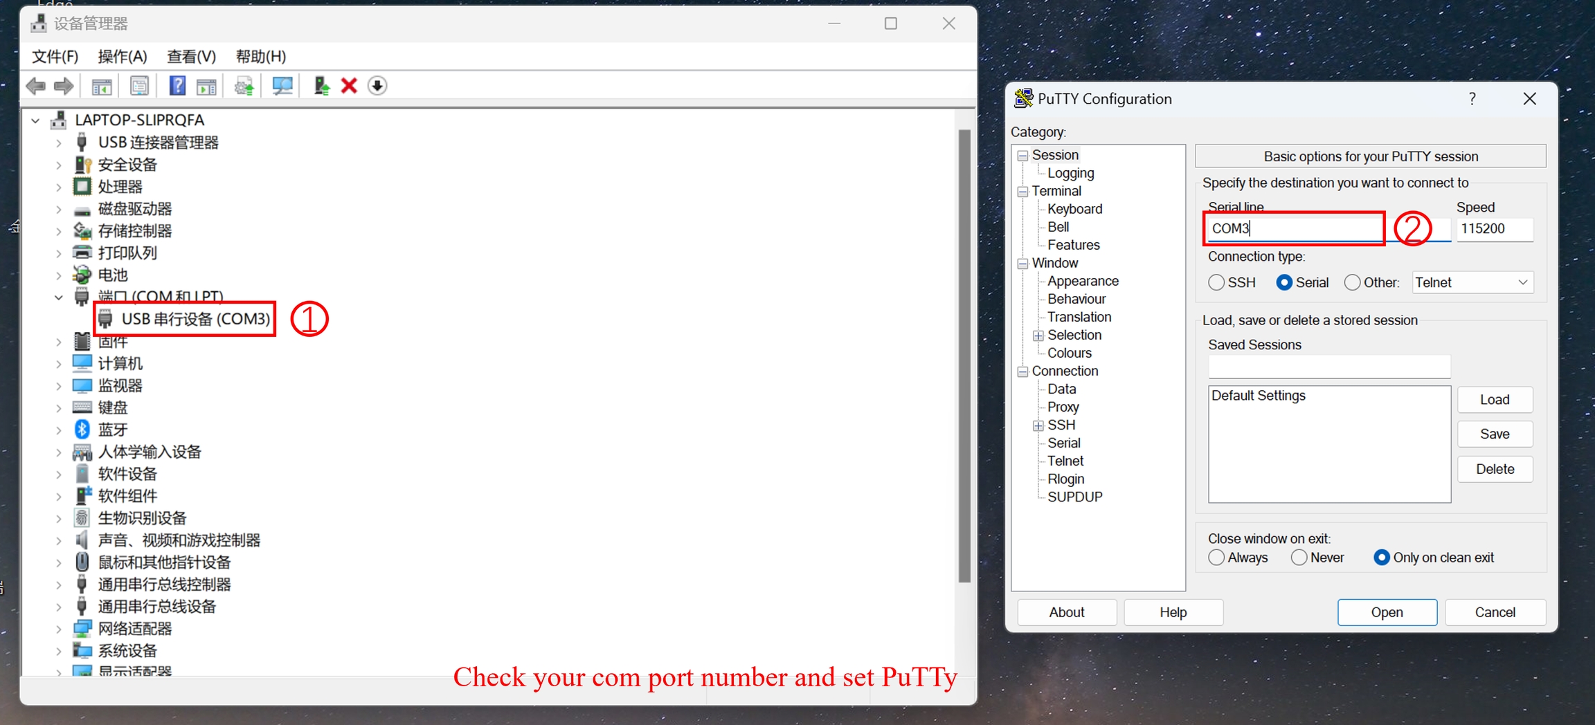The image size is (1595, 725).
Task: Click the Speed field showing 115200
Action: pos(1495,229)
